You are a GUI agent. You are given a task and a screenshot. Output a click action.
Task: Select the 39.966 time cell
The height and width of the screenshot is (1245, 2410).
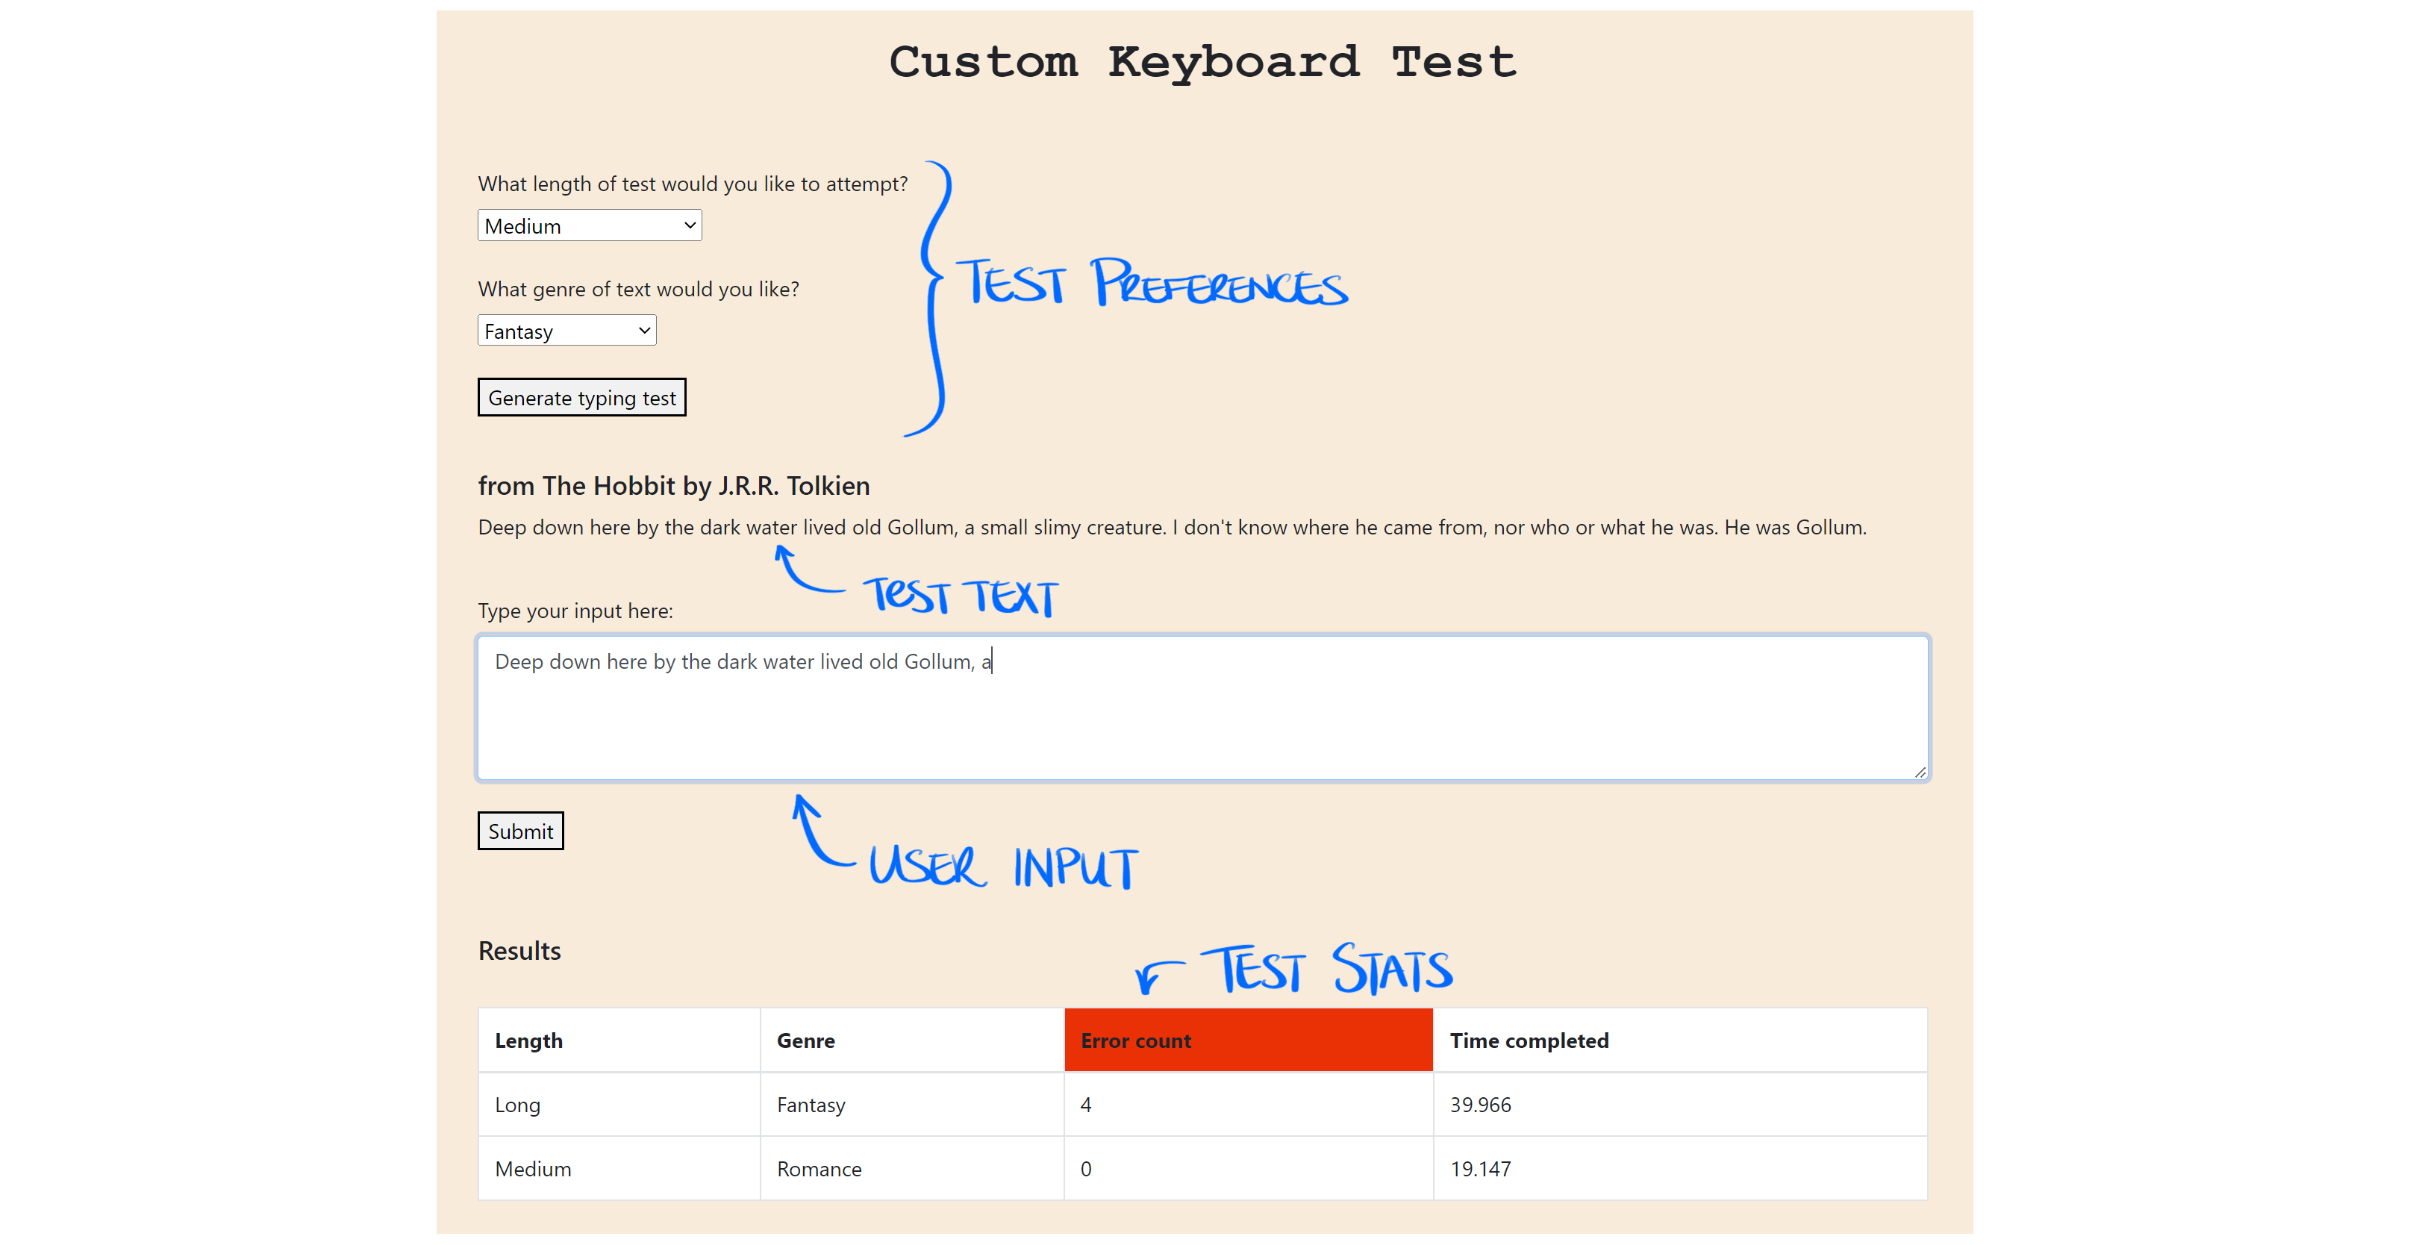[1680, 1105]
